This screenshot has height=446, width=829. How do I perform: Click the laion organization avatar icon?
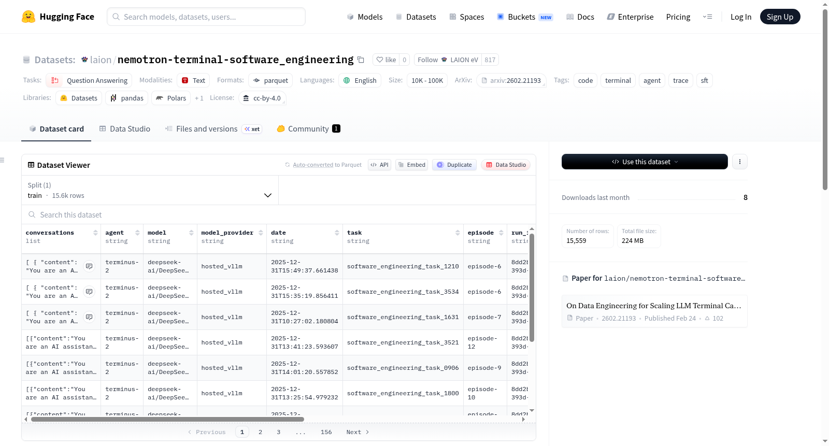click(84, 60)
